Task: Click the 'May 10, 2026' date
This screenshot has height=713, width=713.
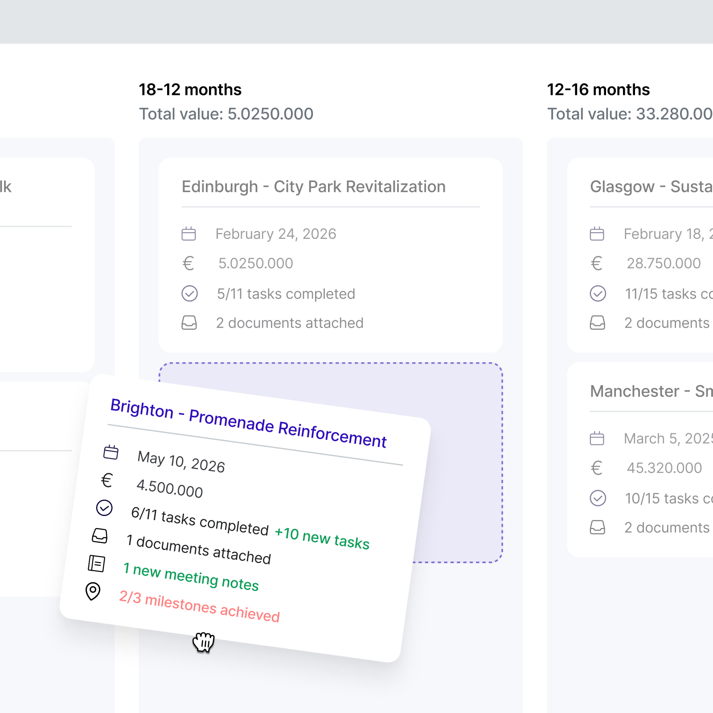Action: tap(181, 462)
